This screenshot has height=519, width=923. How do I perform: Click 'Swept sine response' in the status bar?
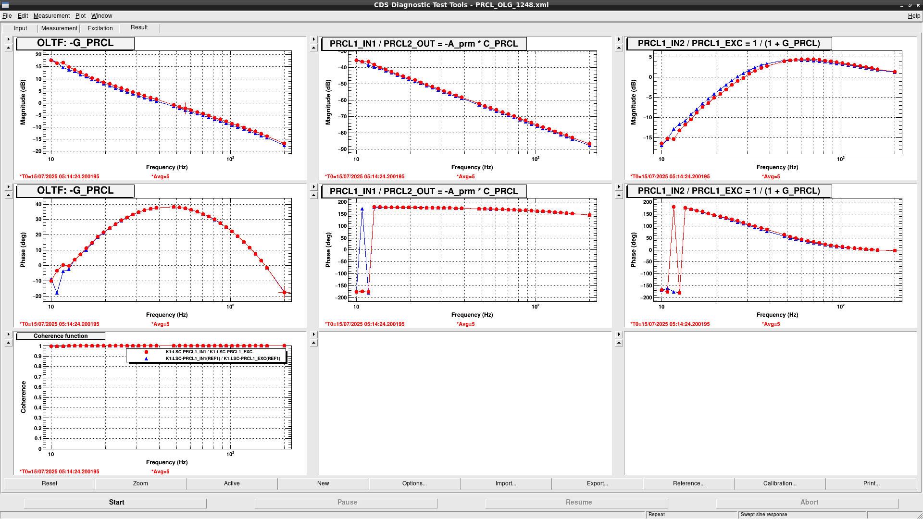764,515
